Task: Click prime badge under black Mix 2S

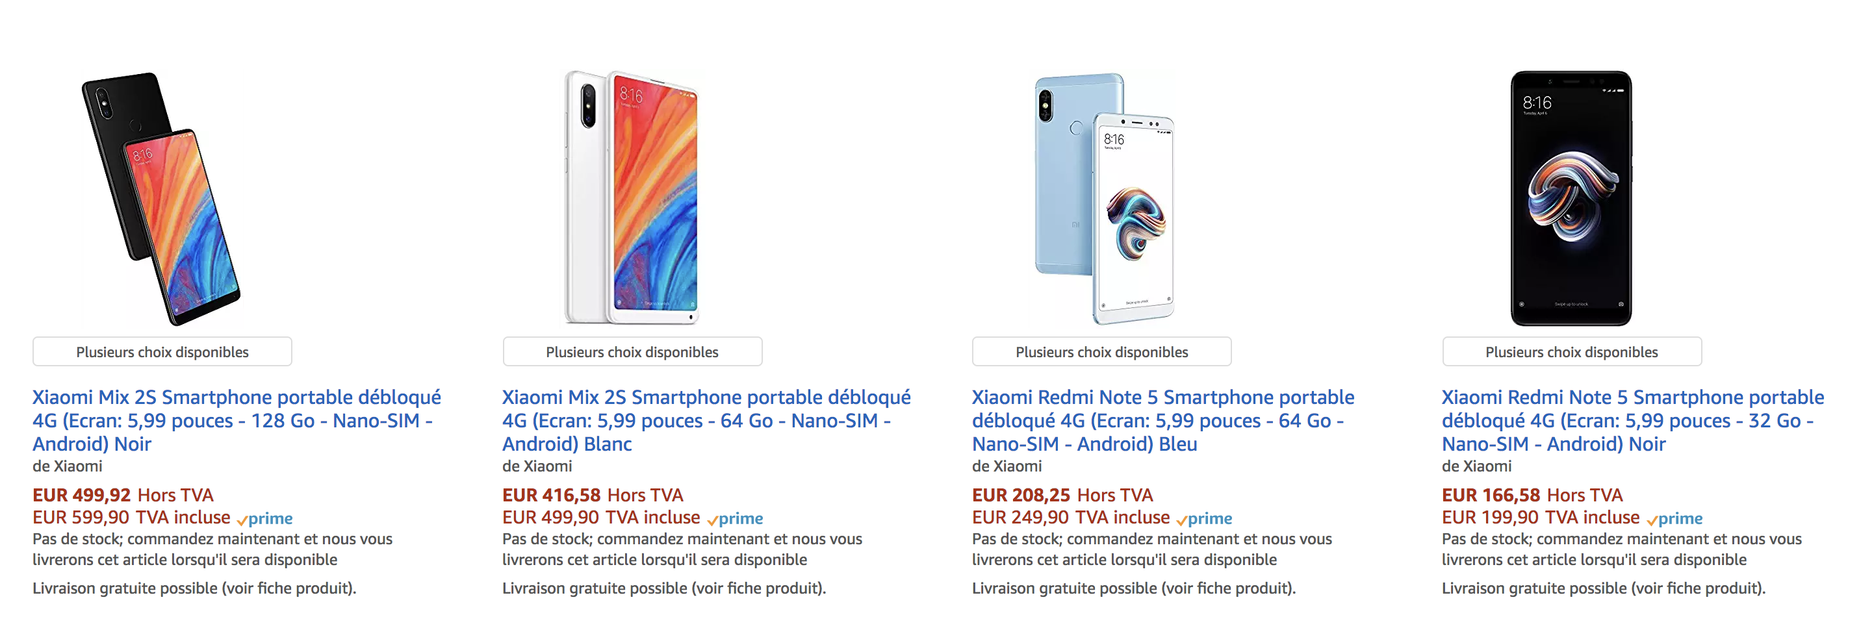Action: pyautogui.click(x=264, y=518)
